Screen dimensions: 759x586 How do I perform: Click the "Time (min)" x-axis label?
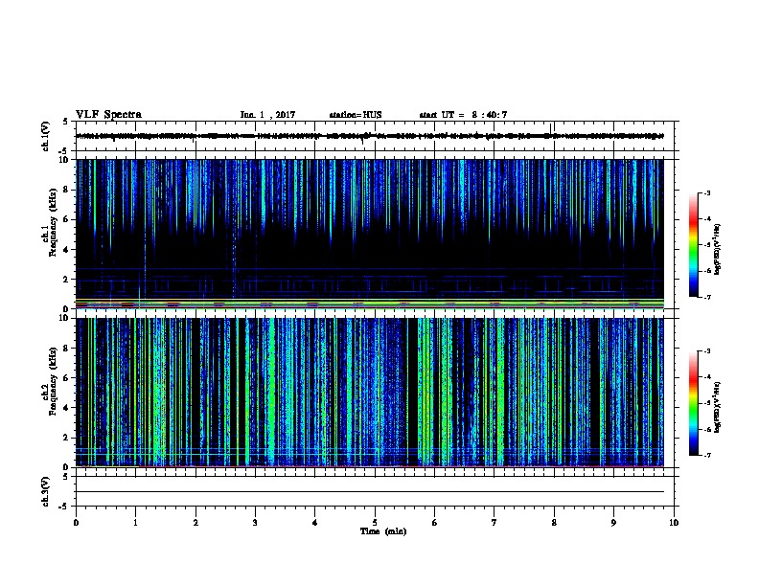tap(383, 531)
